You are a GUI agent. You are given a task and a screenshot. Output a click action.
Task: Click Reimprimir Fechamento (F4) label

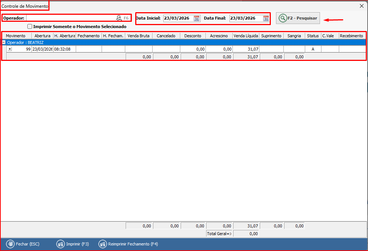coord(133,244)
